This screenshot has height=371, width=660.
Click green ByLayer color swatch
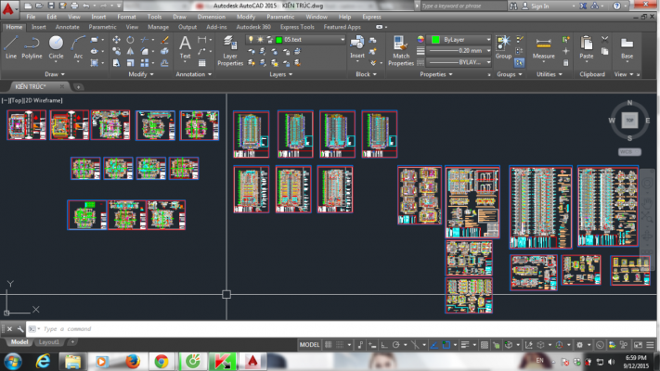(x=434, y=41)
